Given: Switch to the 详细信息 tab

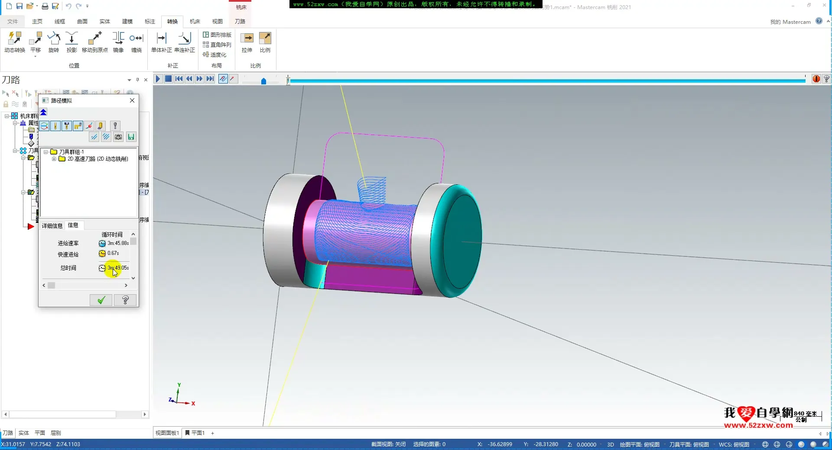Looking at the screenshot, I should tap(52, 225).
